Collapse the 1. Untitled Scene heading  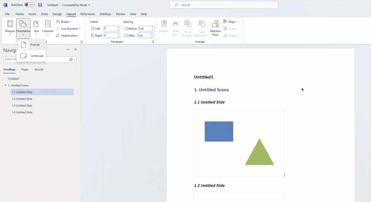point(5,85)
